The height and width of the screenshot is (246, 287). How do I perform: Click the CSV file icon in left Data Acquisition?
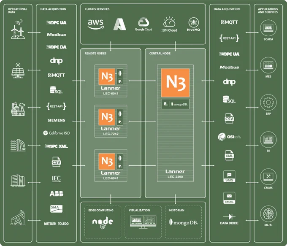pos(56,162)
